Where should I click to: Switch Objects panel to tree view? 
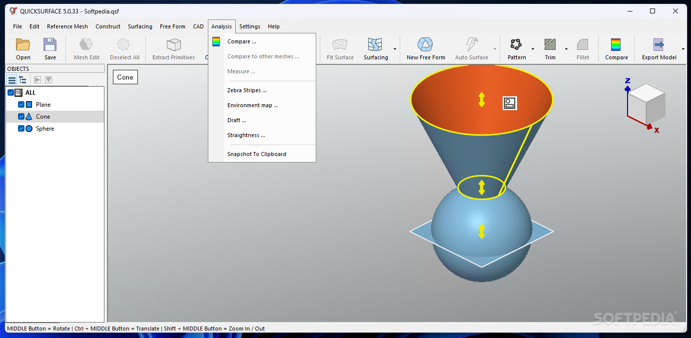[23, 80]
